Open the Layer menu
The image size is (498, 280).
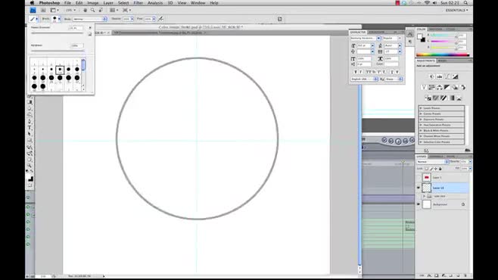(108, 3)
